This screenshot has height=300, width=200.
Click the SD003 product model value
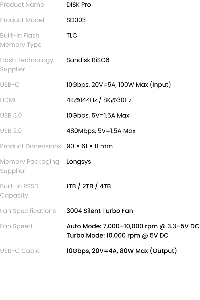pyautogui.click(x=76, y=20)
